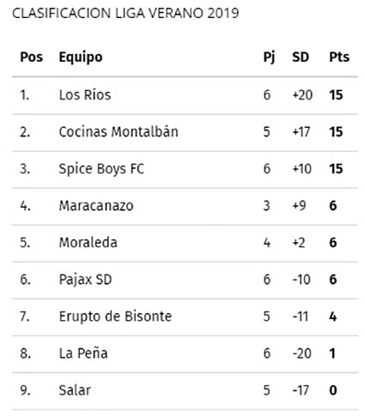Image resolution: width=365 pixels, height=417 pixels.
Task: Open the Spice Boys FC team row
Action: pos(185,169)
